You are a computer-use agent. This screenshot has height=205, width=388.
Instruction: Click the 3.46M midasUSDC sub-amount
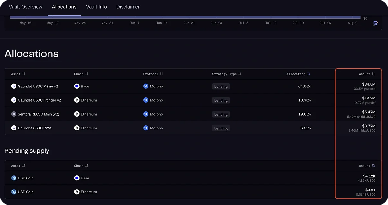[x=362, y=130]
